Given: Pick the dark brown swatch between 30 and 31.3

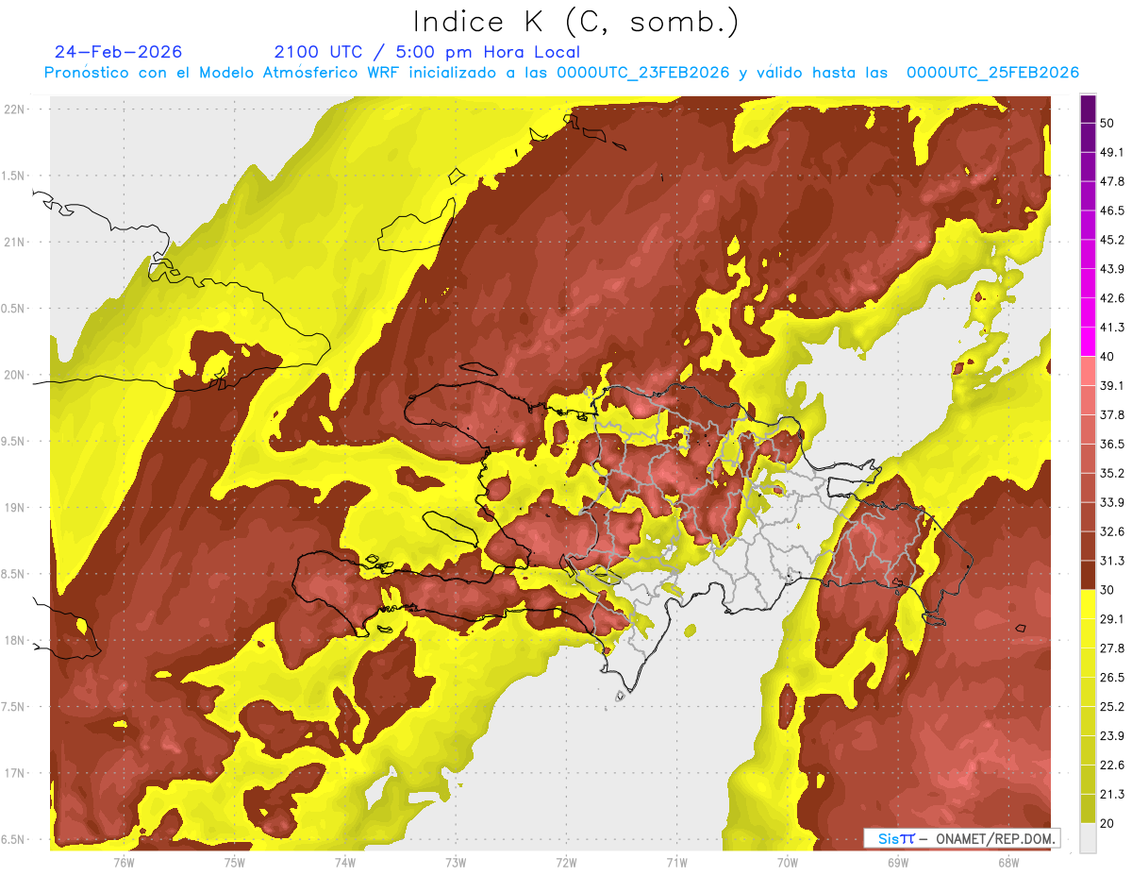Looking at the screenshot, I should tap(1088, 575).
